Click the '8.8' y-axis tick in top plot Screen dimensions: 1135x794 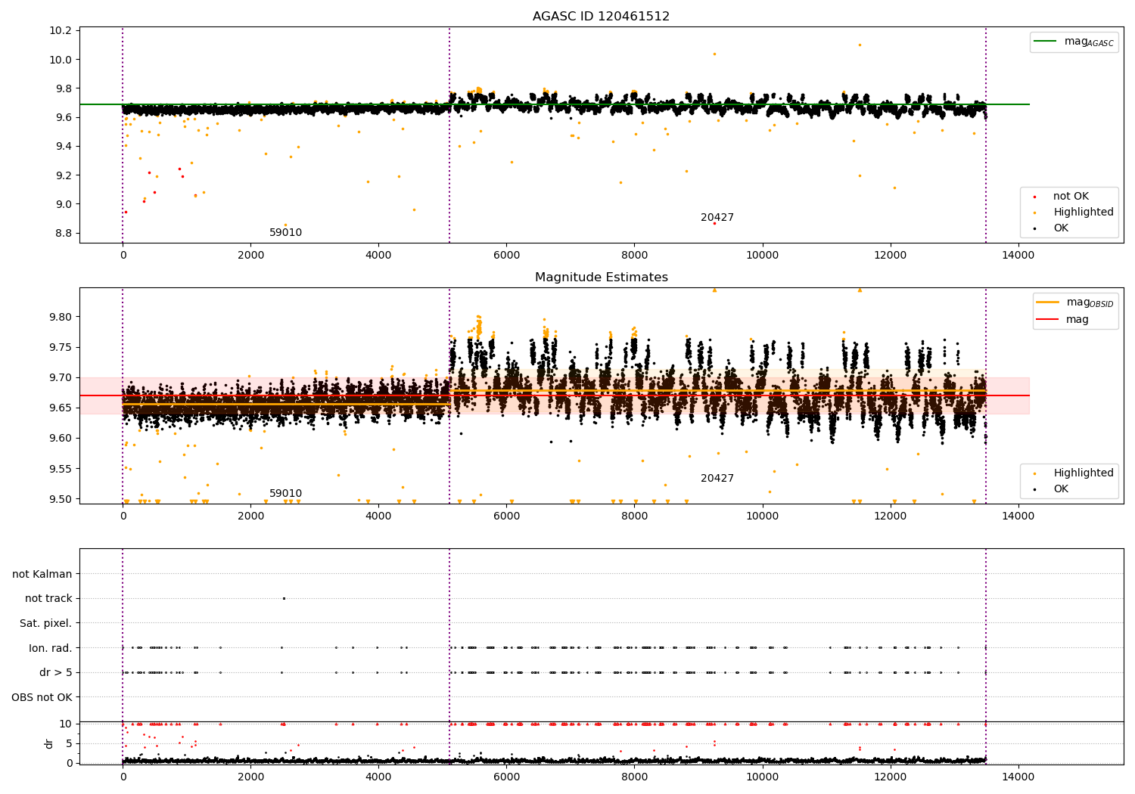point(64,234)
